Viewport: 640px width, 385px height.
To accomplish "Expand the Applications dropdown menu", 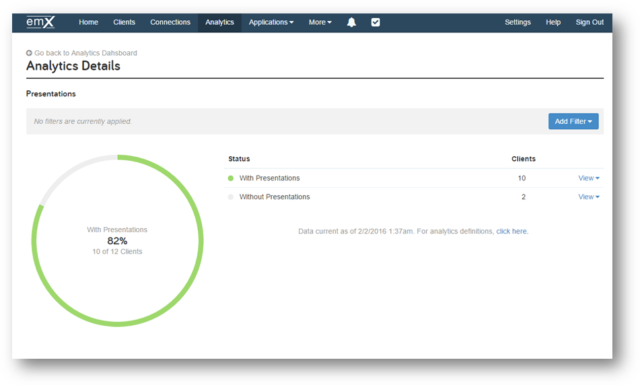I will pos(271,22).
